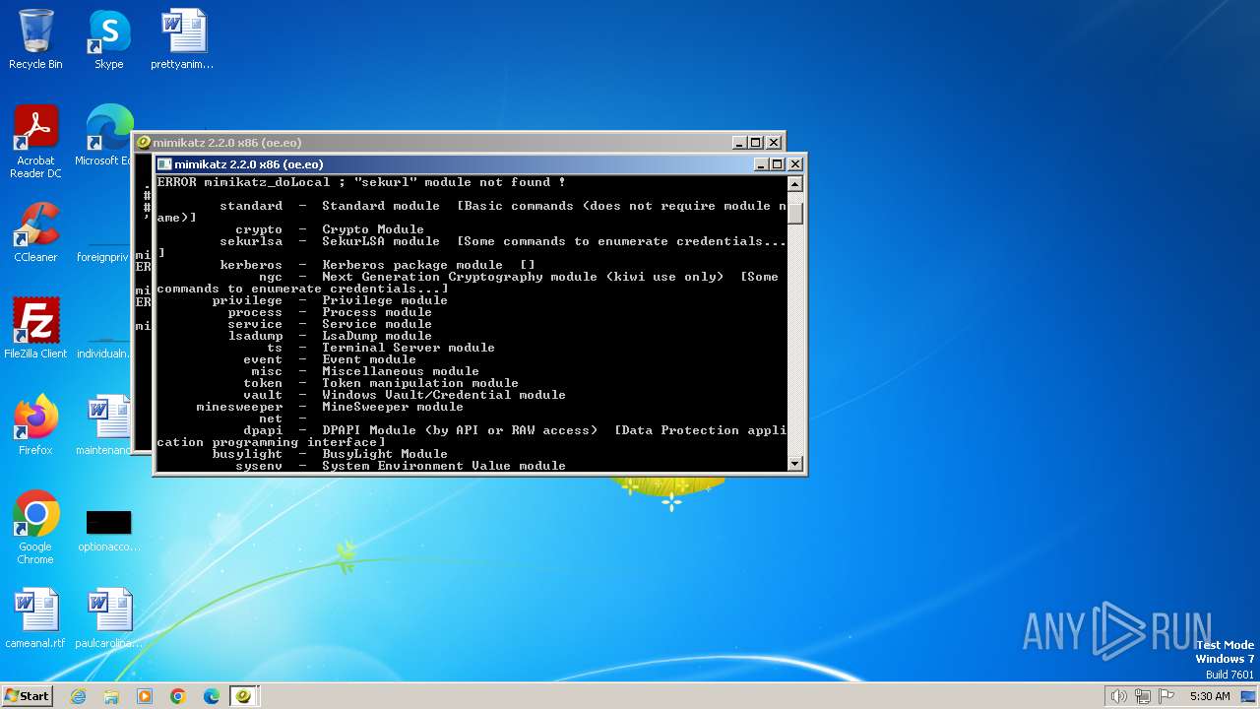Click 'Terminal Server module' text
This screenshot has width=1260, height=709.
(x=409, y=348)
